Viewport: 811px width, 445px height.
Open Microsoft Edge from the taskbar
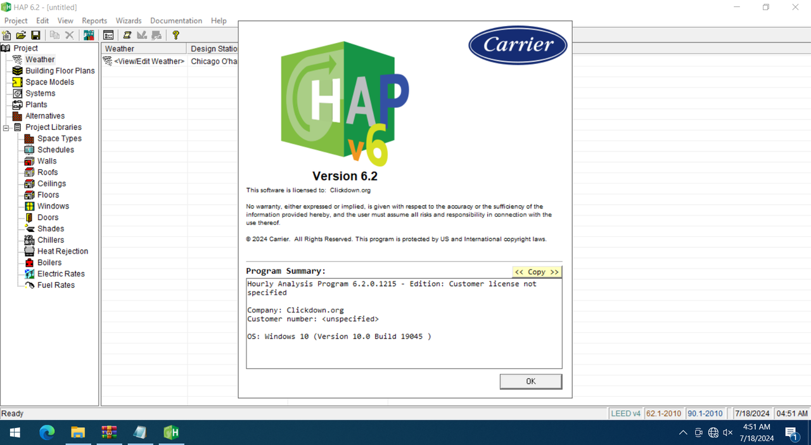click(47, 432)
